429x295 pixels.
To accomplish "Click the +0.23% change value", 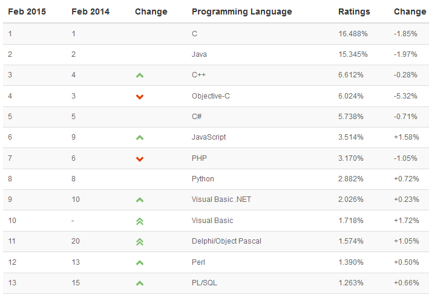I will pos(406,199).
